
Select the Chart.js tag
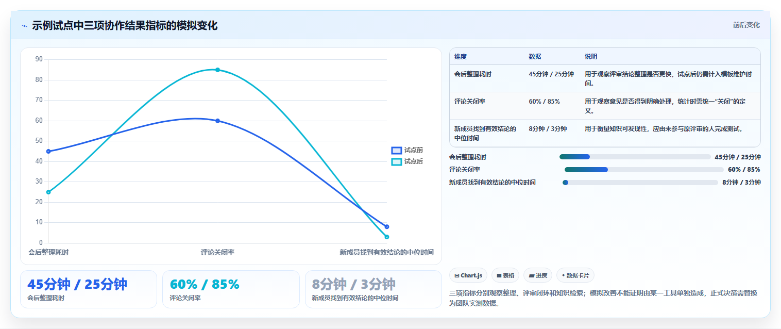click(468, 275)
